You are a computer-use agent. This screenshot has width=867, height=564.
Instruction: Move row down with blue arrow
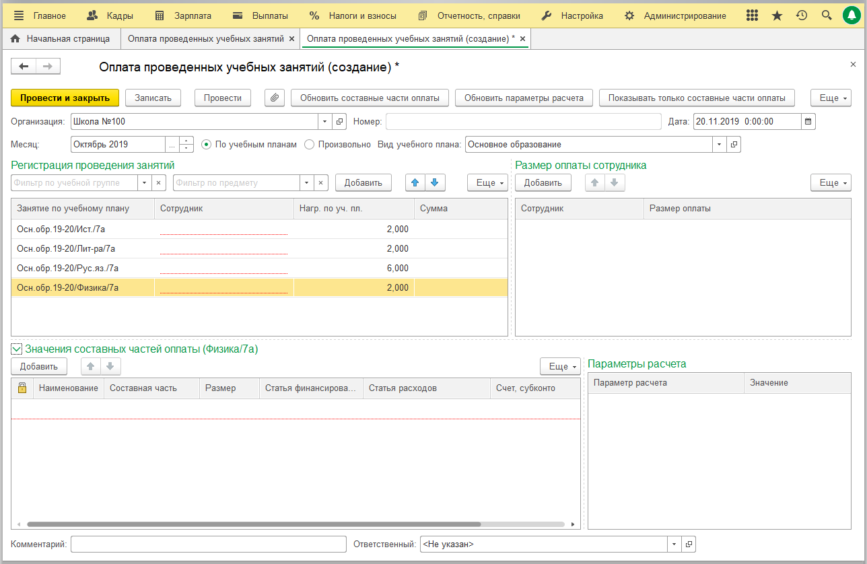coord(435,182)
